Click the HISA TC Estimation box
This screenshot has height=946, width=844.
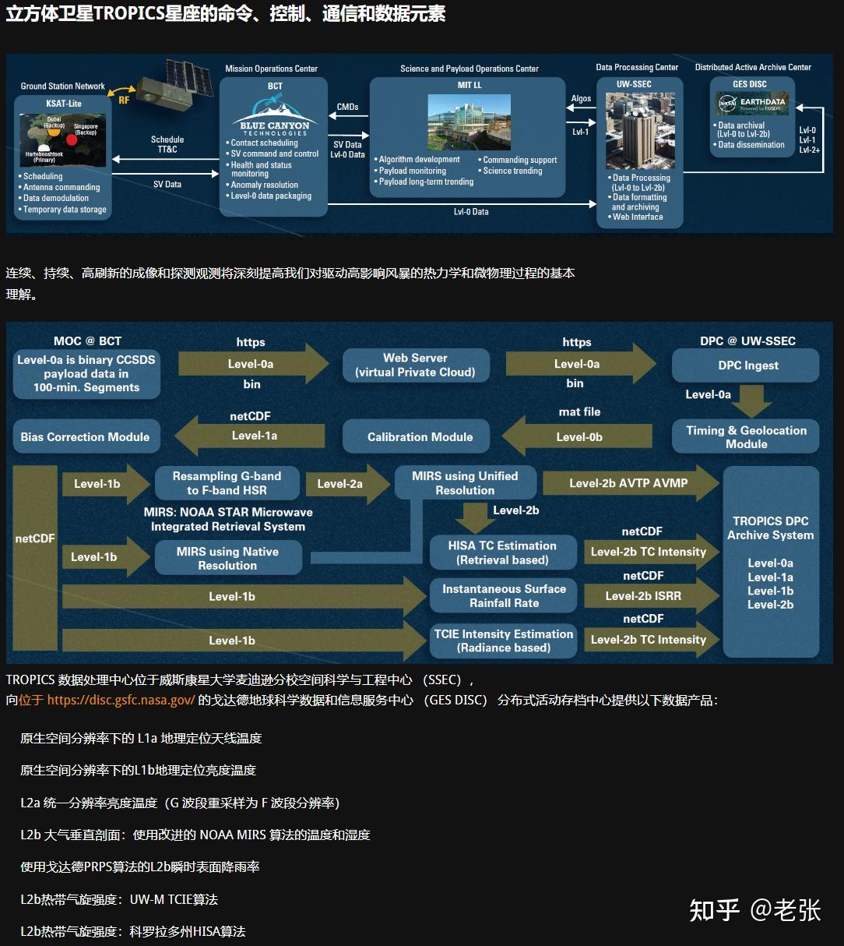[x=503, y=552]
